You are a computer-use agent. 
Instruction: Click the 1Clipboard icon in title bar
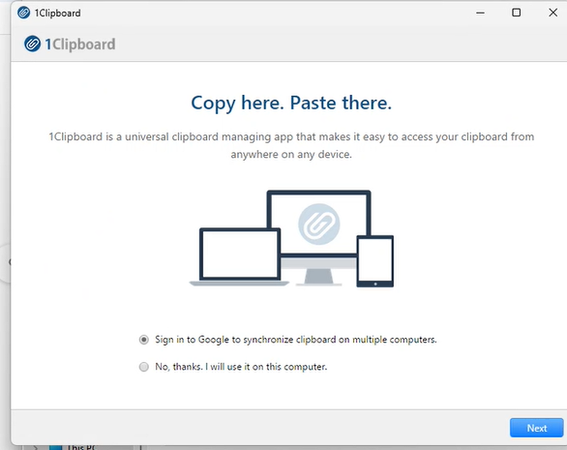(24, 13)
